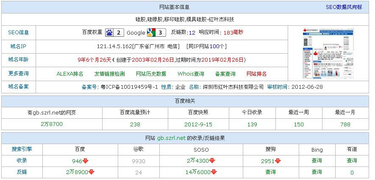Image resolution: width=375 pixels, height=180 pixels.
Task: Click red down arrow beside 2951
Action: click(x=278, y=161)
